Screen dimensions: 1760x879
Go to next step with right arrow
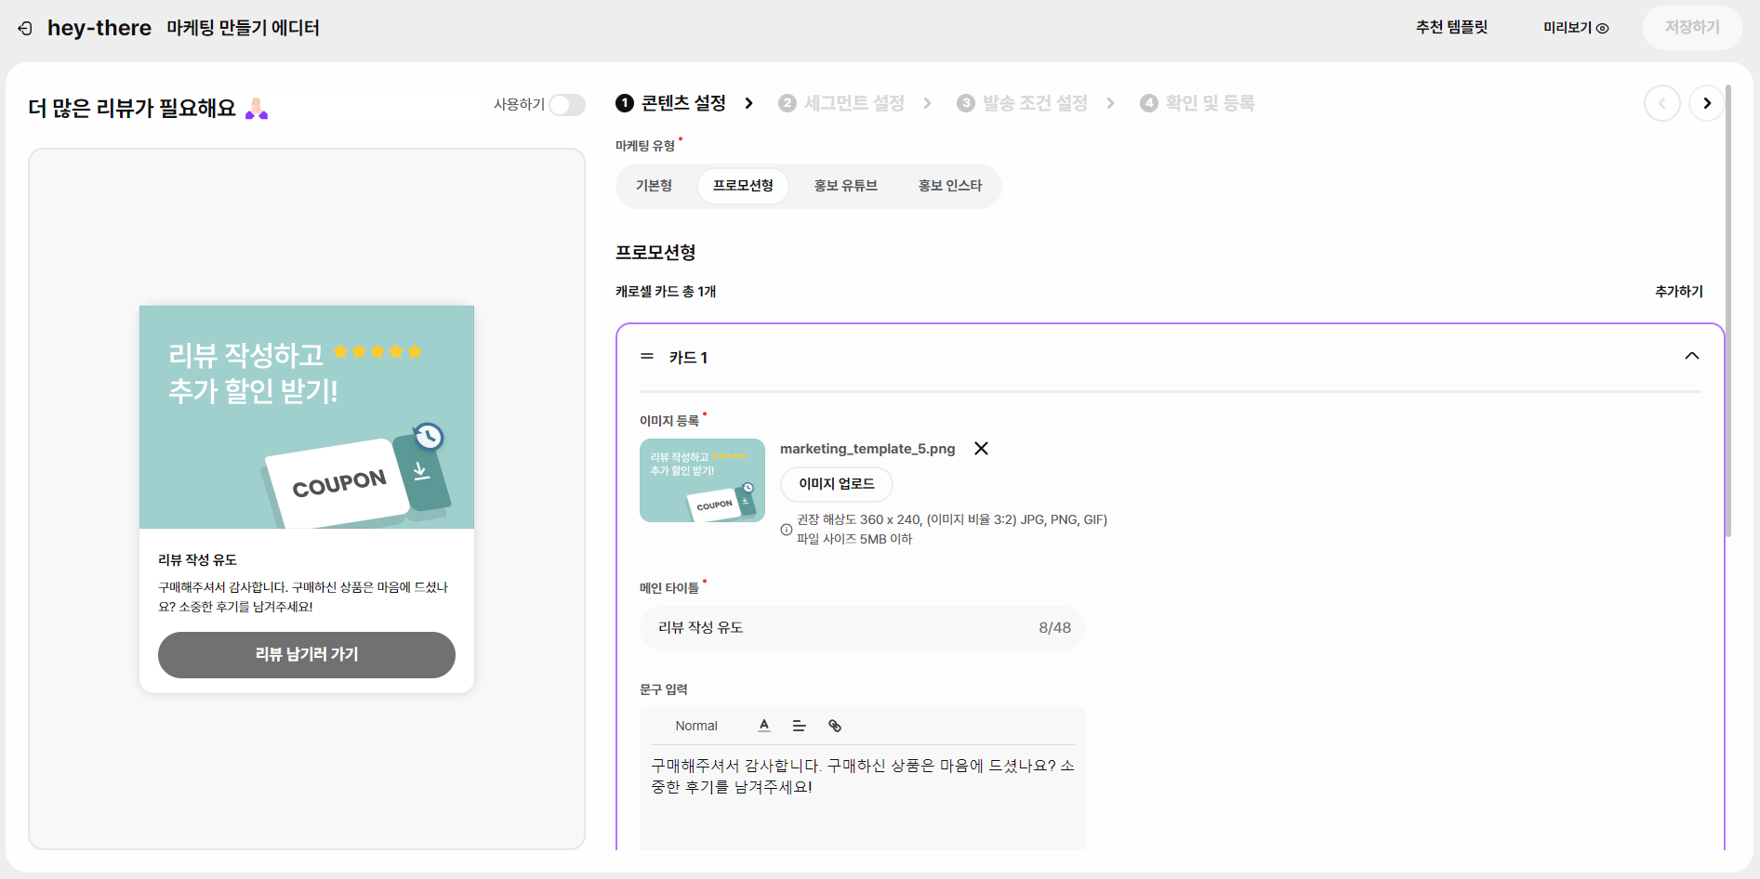1707,103
